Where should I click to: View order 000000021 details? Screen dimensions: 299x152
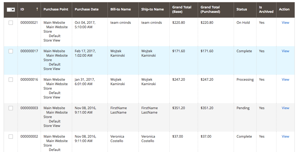[x=285, y=23]
